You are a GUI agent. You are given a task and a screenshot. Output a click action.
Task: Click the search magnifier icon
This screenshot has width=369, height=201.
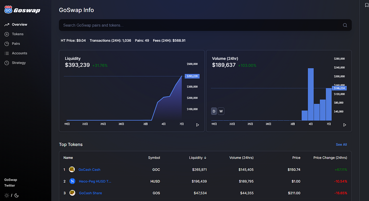point(345,25)
